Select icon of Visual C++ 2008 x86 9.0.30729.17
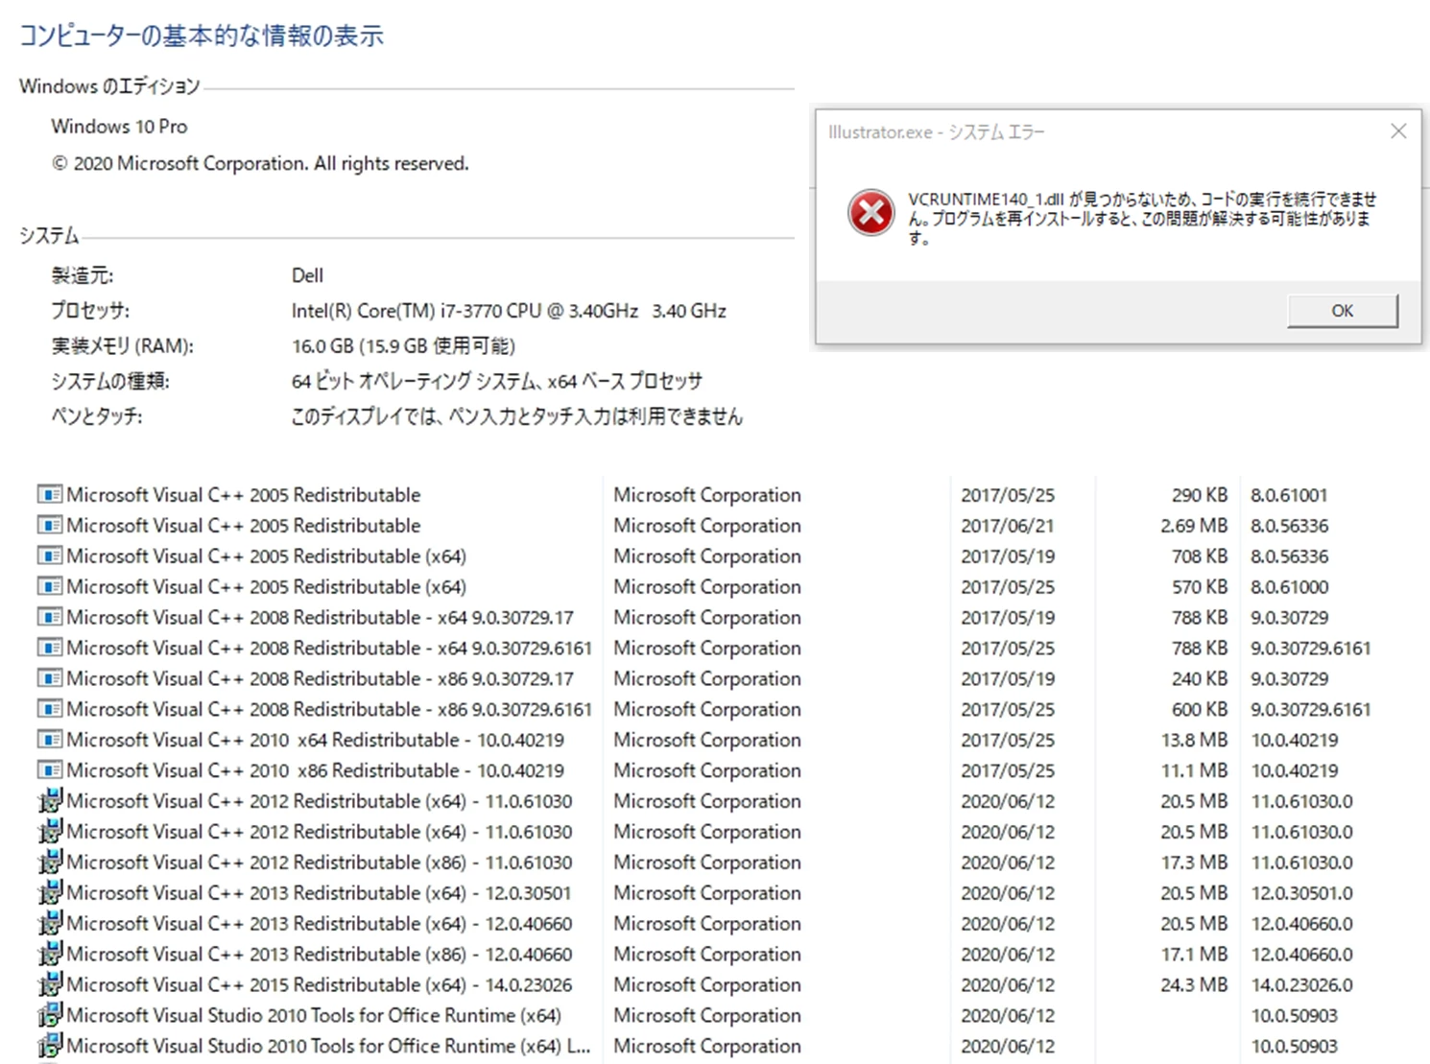This screenshot has height=1064, width=1430. 50,679
